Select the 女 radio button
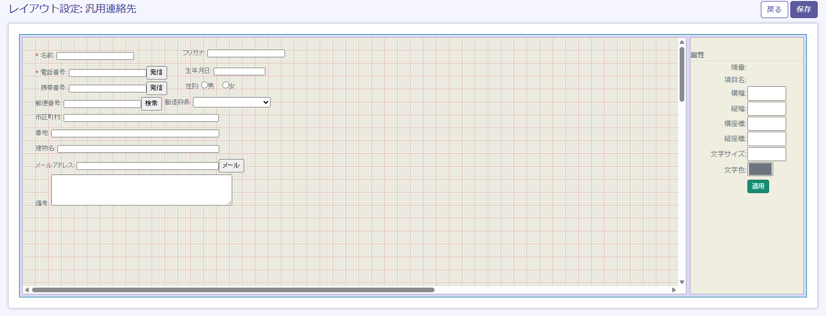 [226, 85]
